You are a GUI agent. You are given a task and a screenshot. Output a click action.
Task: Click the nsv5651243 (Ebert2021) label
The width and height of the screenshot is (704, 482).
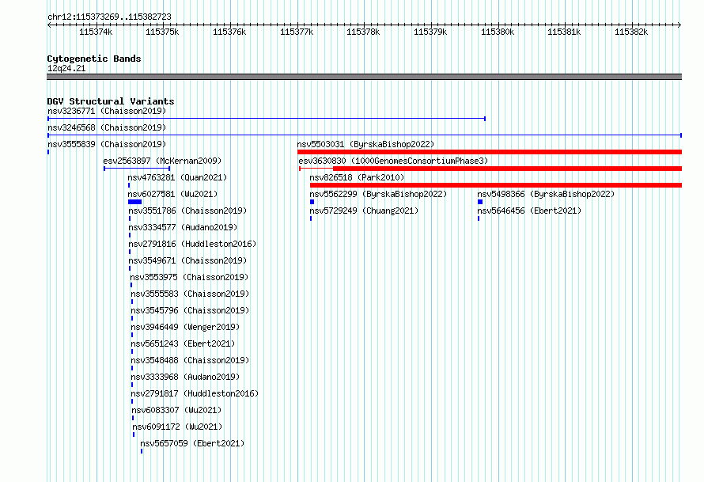click(x=183, y=343)
